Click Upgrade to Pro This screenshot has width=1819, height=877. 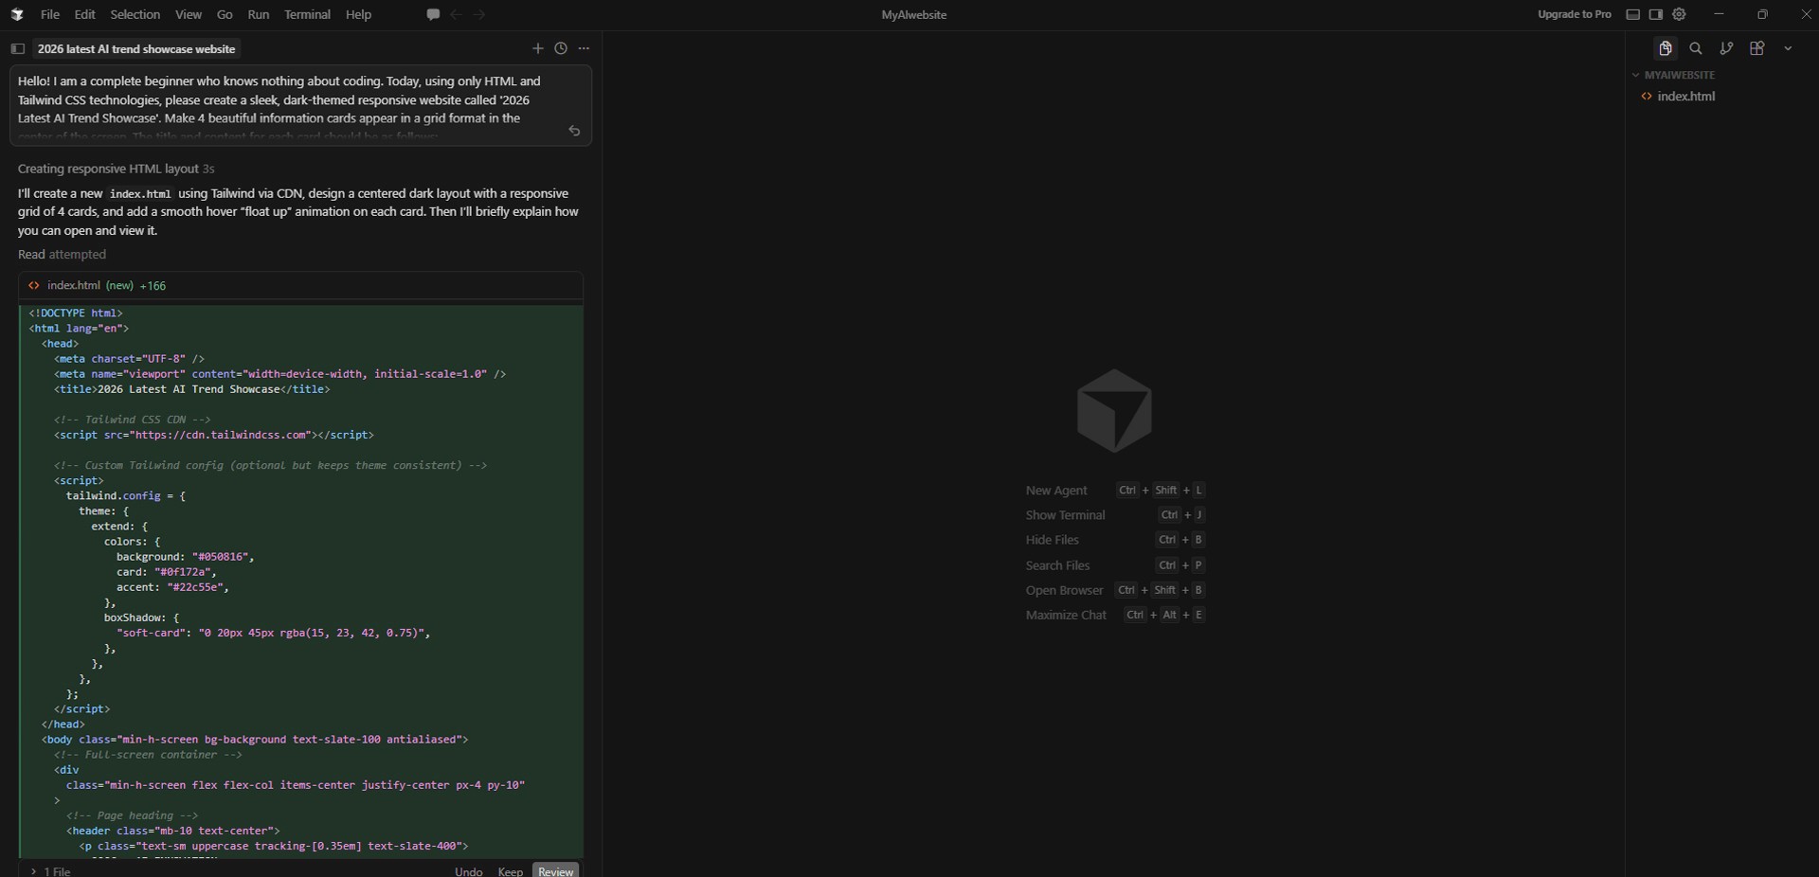1575,14
